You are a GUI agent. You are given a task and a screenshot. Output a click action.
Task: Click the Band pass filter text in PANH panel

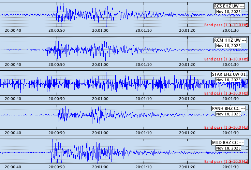tap(226, 127)
